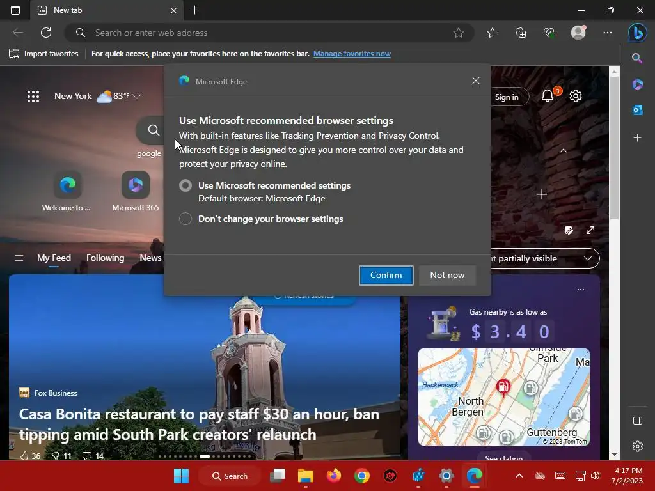
Task: Open Microsoft 365 sidebar icon
Action: click(637, 84)
